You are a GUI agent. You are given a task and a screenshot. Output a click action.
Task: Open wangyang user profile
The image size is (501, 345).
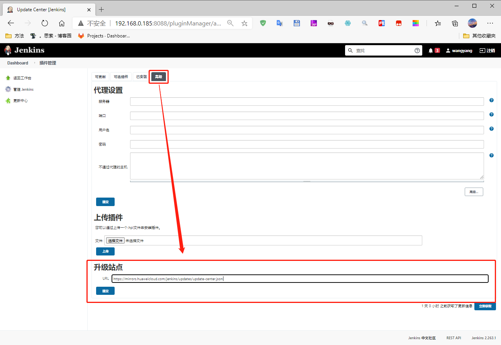(459, 51)
